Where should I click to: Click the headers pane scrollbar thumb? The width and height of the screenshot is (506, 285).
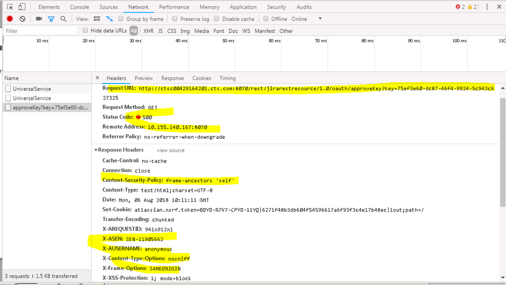(x=503, y=152)
